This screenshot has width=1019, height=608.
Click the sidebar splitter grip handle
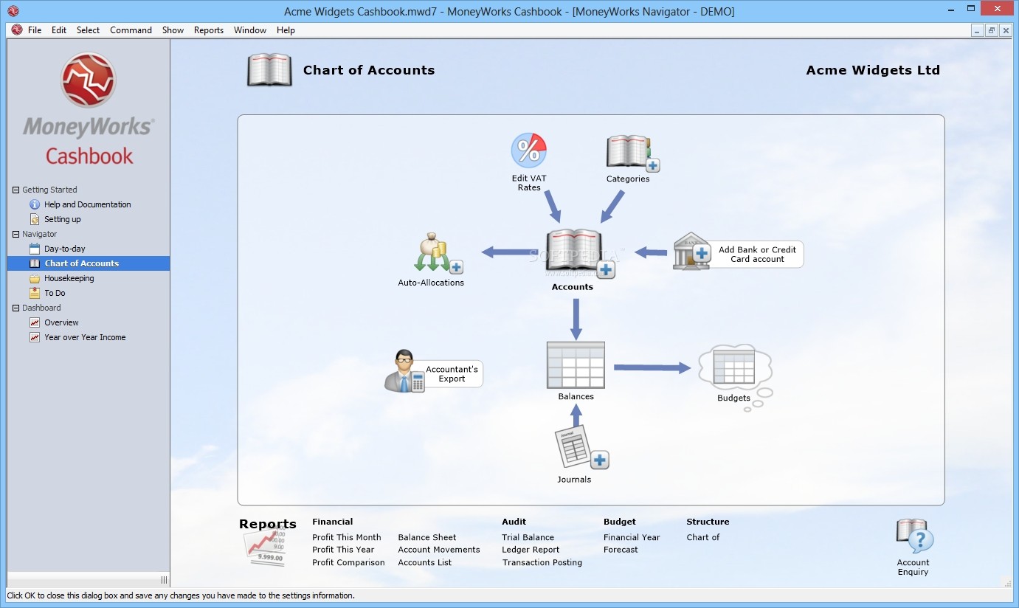(164, 580)
